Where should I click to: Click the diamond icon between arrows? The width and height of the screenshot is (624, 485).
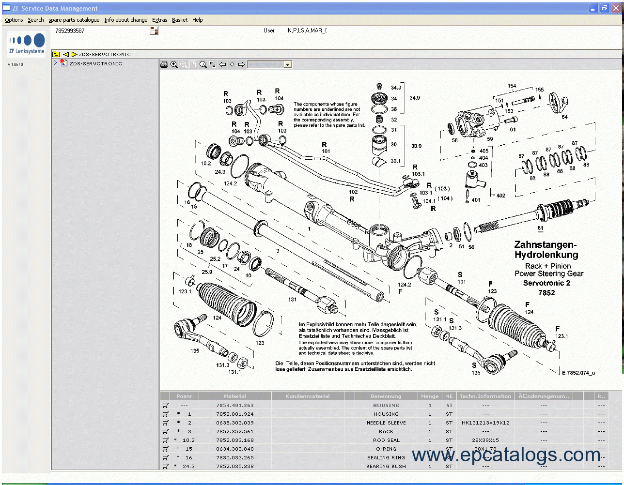tap(232, 64)
